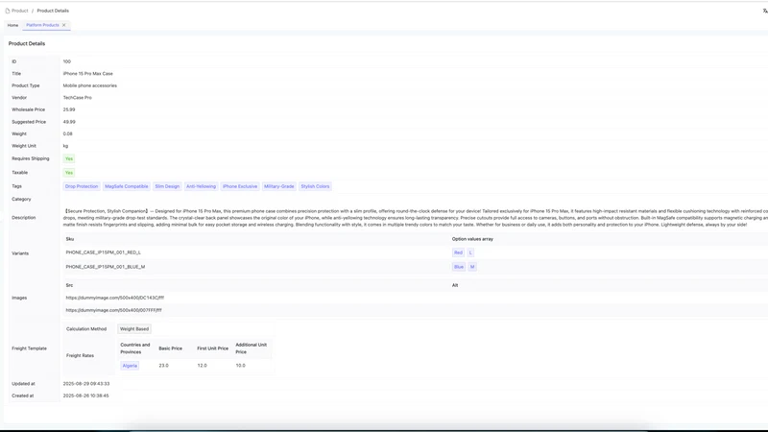Click the Stylish Colors tag
The height and width of the screenshot is (432, 768).
[x=315, y=186]
